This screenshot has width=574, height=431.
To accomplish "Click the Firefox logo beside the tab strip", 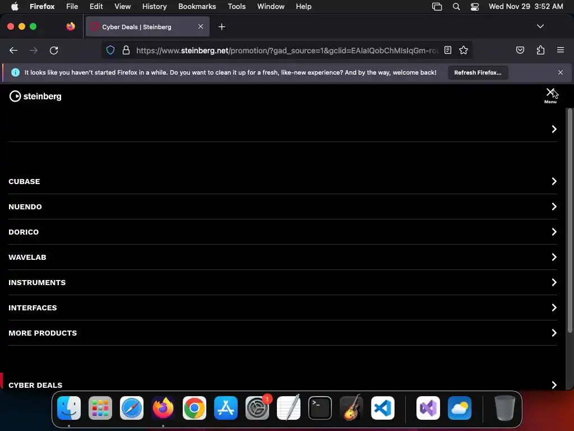I will pos(71,26).
